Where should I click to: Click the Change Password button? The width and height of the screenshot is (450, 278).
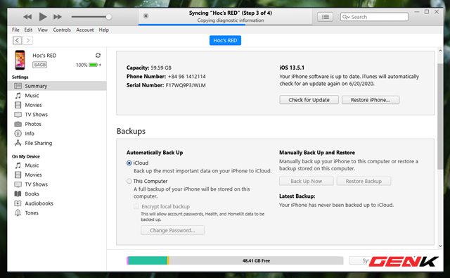coord(172,230)
